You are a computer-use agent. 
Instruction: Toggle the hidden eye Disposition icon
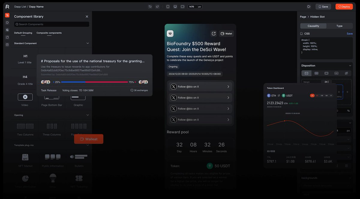[346, 73]
